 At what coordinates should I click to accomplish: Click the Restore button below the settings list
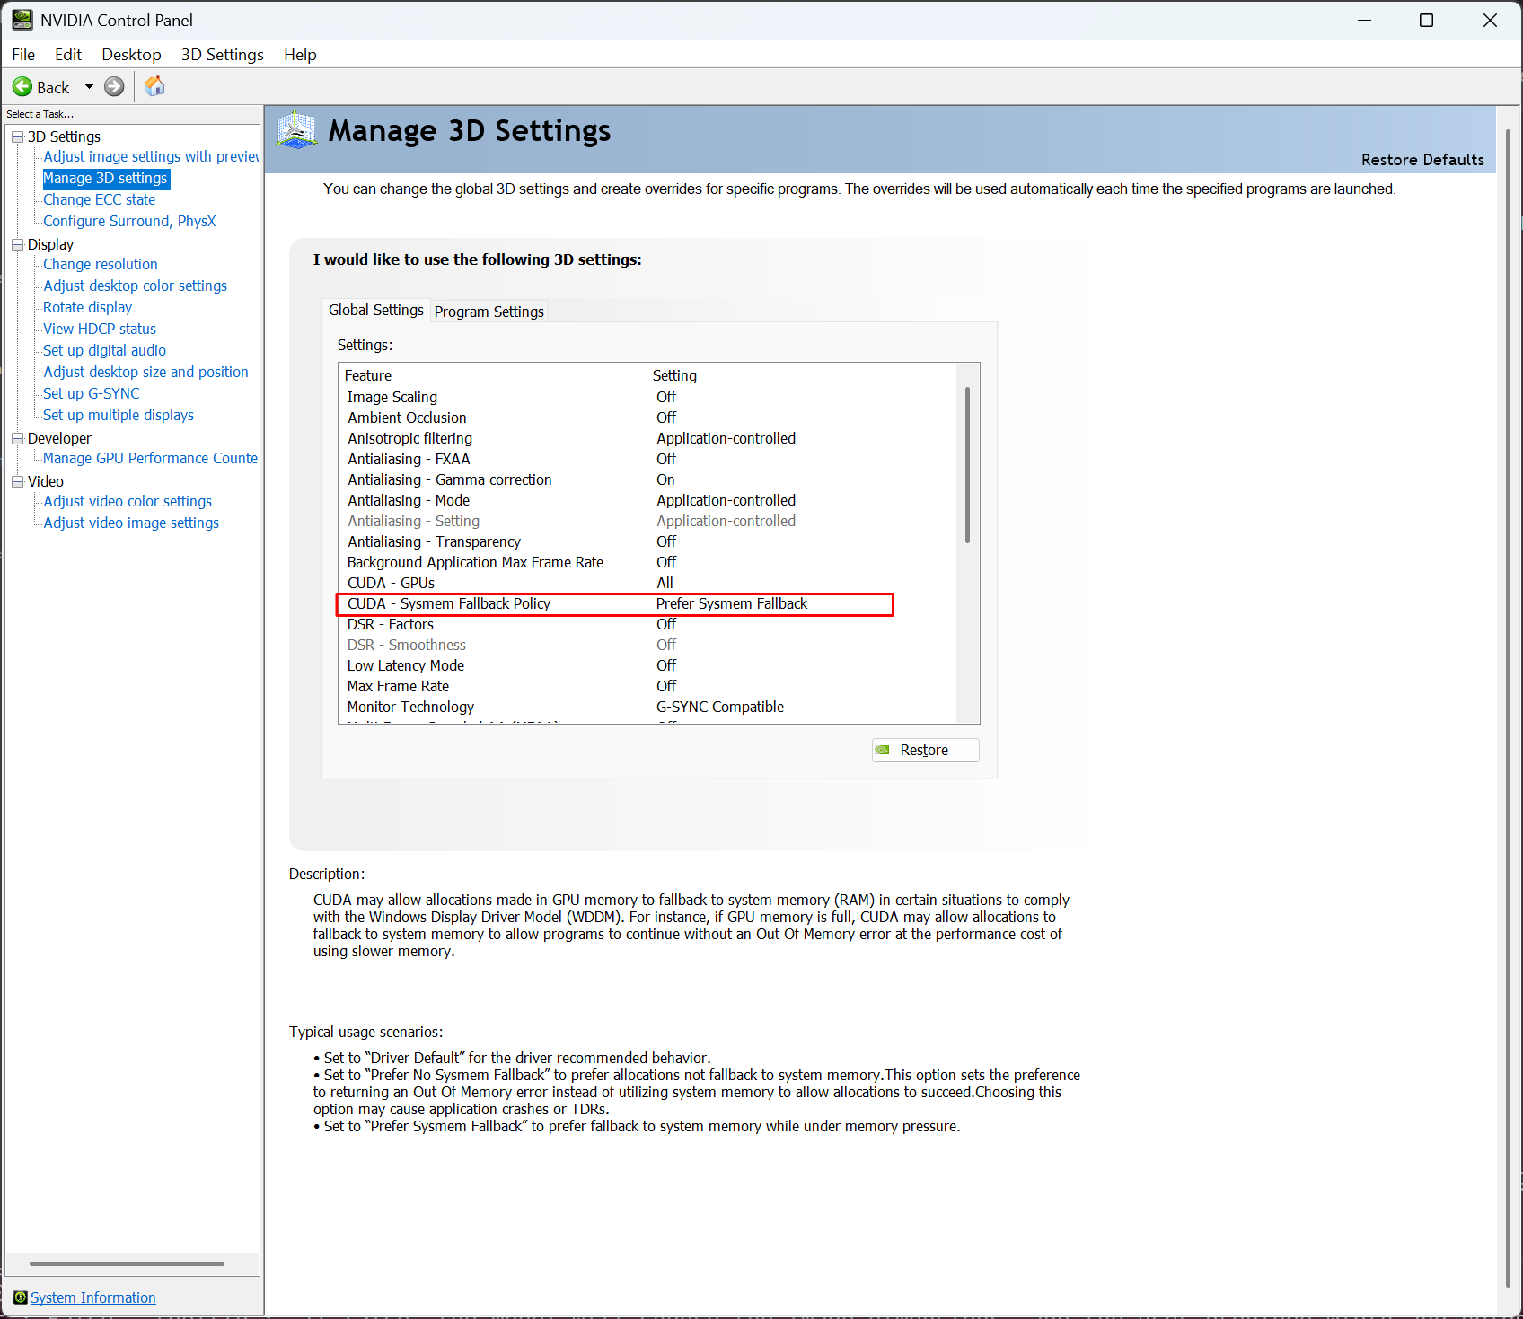[925, 750]
